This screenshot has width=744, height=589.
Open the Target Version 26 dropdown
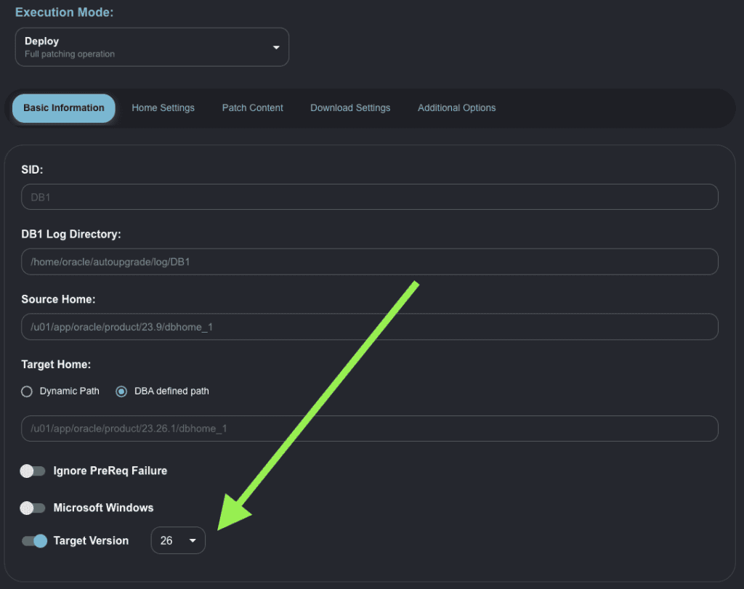pyautogui.click(x=178, y=541)
